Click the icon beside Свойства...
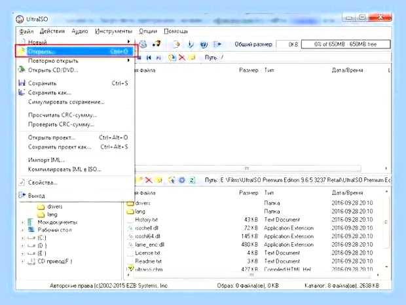The width and height of the screenshot is (406, 305). pyautogui.click(x=22, y=183)
